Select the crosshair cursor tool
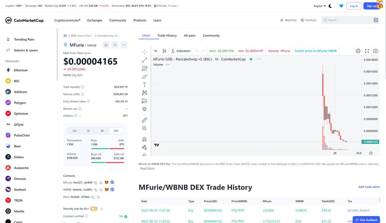Image resolution: width=386 pixels, height=223 pixels. (144, 51)
